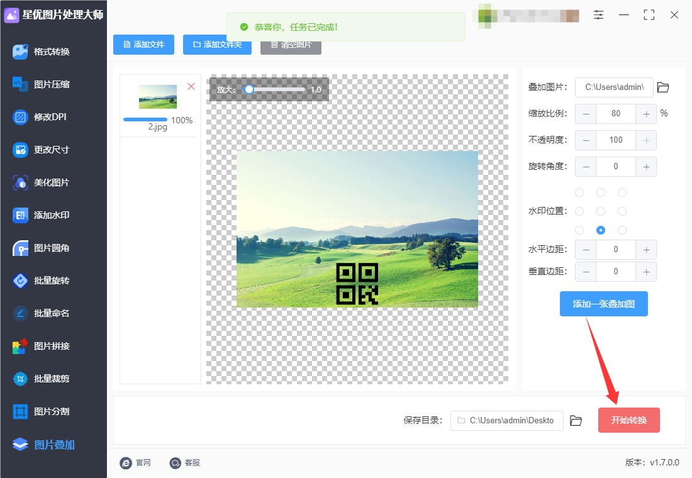Viewport: 692px width, 478px height.
Task: Click the 垂直边距 value field
Action: click(x=616, y=272)
